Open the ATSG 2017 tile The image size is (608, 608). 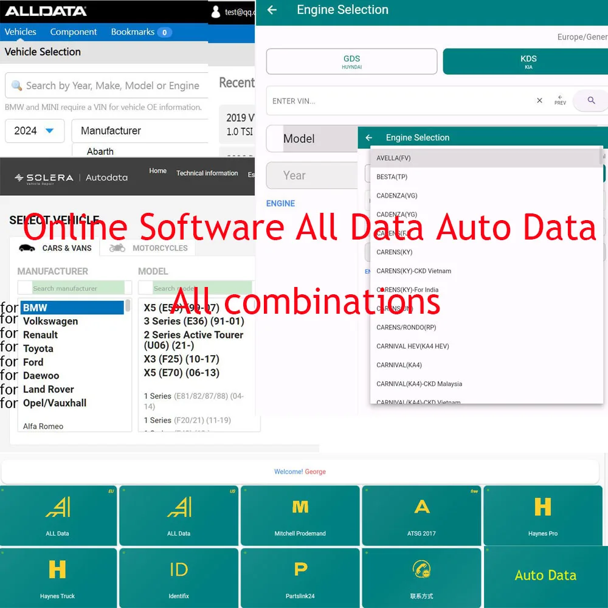[x=421, y=516]
